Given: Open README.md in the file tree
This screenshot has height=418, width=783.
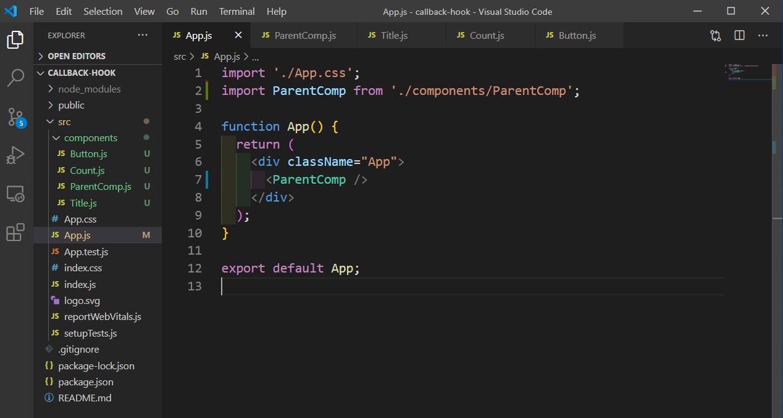Looking at the screenshot, I should [98, 398].
